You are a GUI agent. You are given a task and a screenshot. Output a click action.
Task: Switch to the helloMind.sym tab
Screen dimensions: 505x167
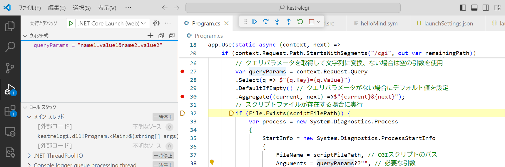379,23
